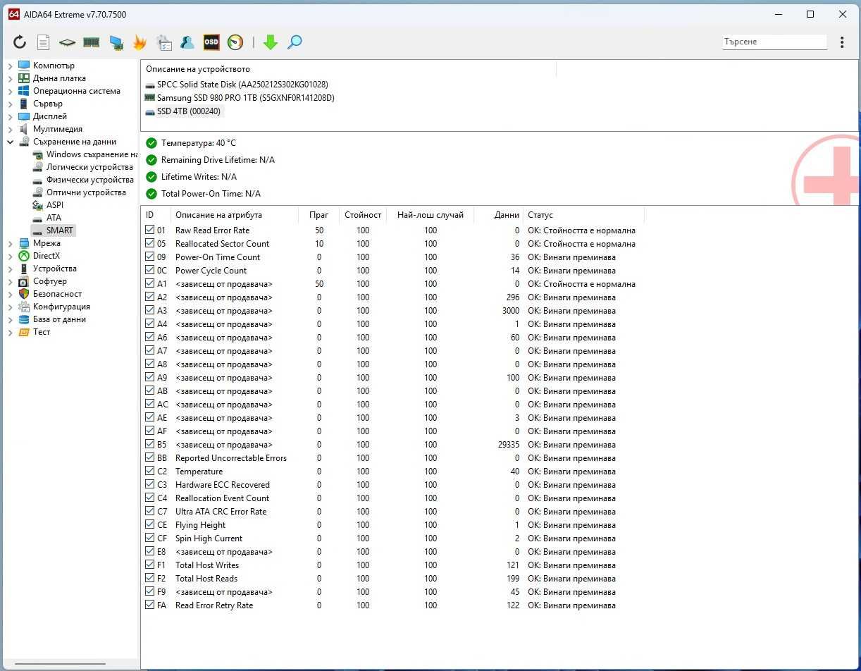Toggle checkbox for attribute B5
861x671 pixels.
pos(149,444)
